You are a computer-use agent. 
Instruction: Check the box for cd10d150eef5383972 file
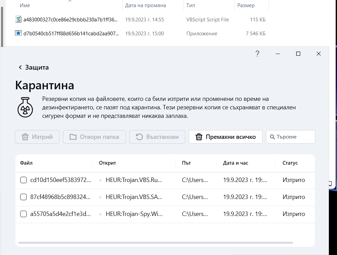coord(23,180)
